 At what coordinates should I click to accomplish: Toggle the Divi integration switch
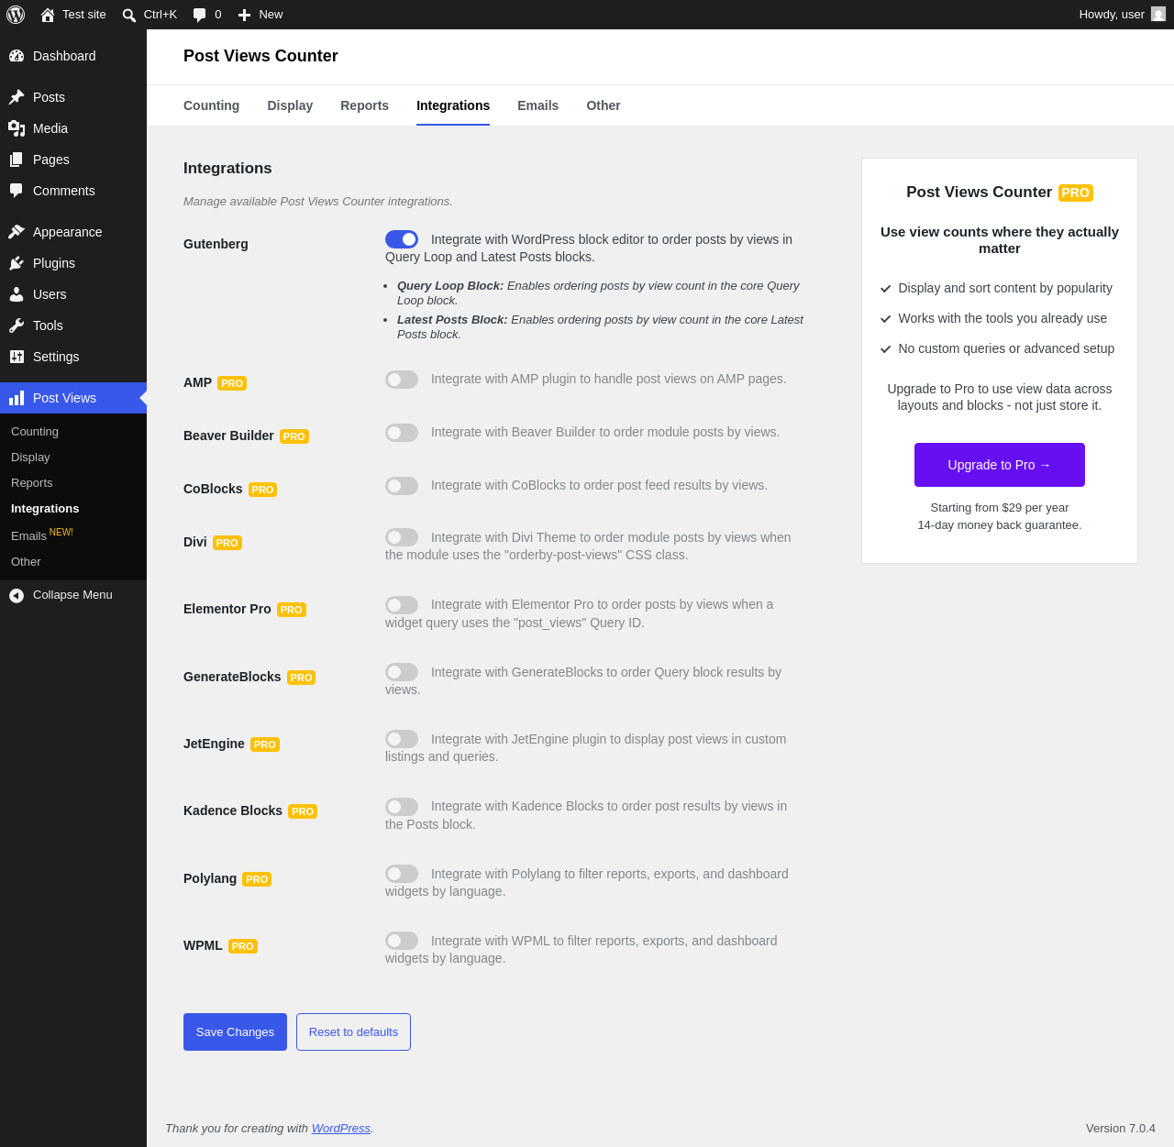click(x=402, y=537)
